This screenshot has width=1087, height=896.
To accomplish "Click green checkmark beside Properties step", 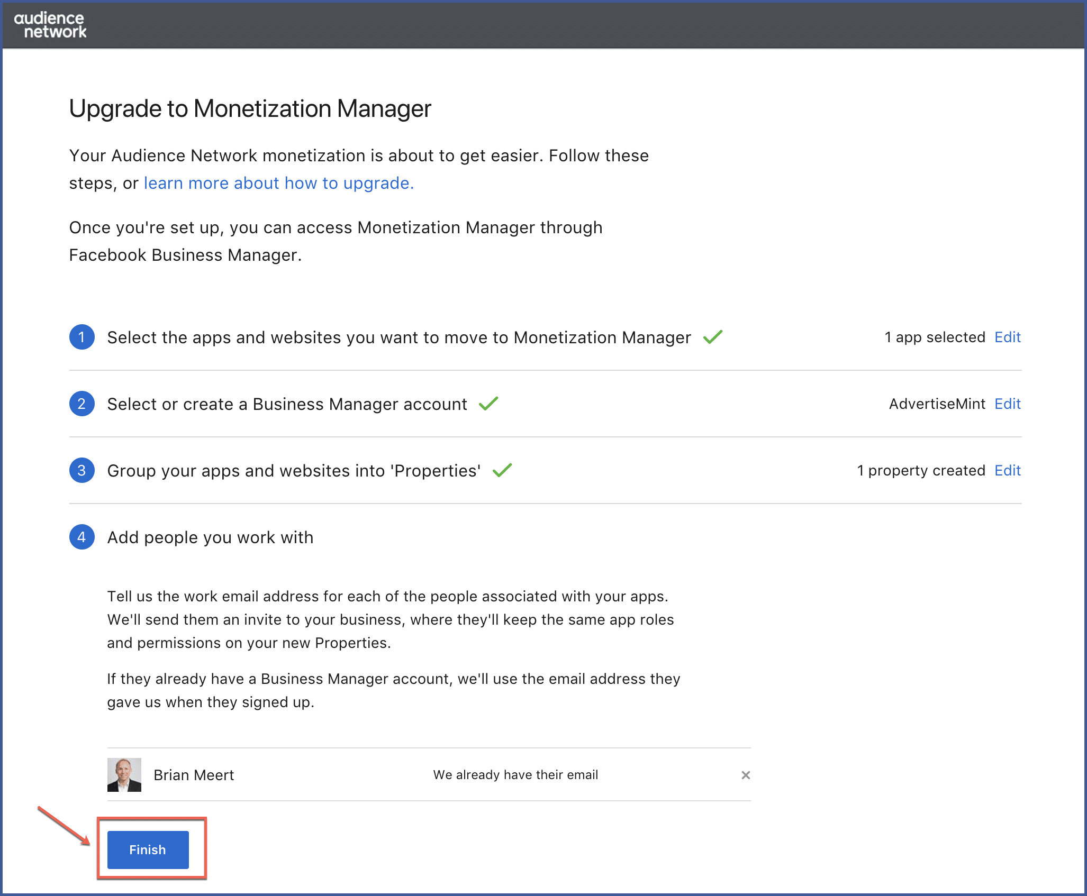I will pos(502,470).
